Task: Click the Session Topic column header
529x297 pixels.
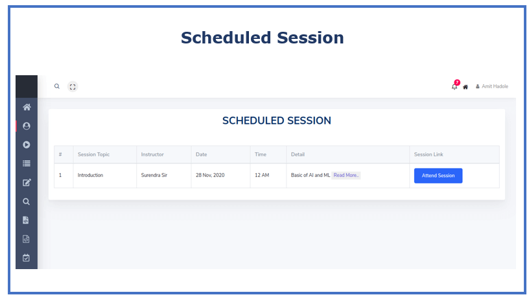Action: [x=93, y=154]
